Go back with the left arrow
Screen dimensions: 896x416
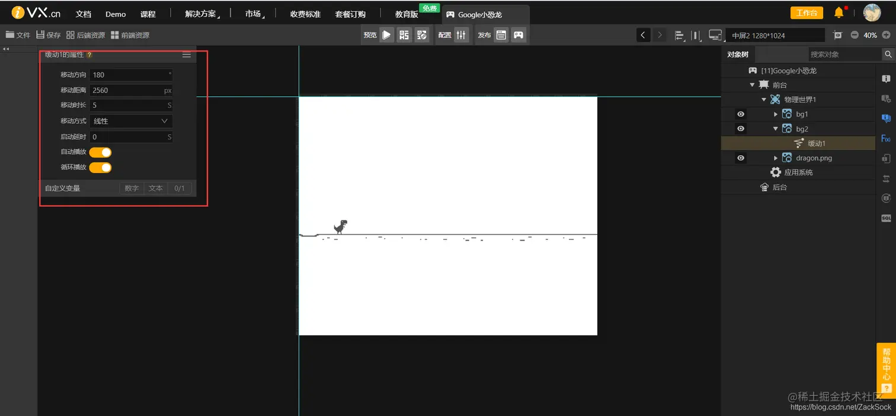(x=644, y=35)
